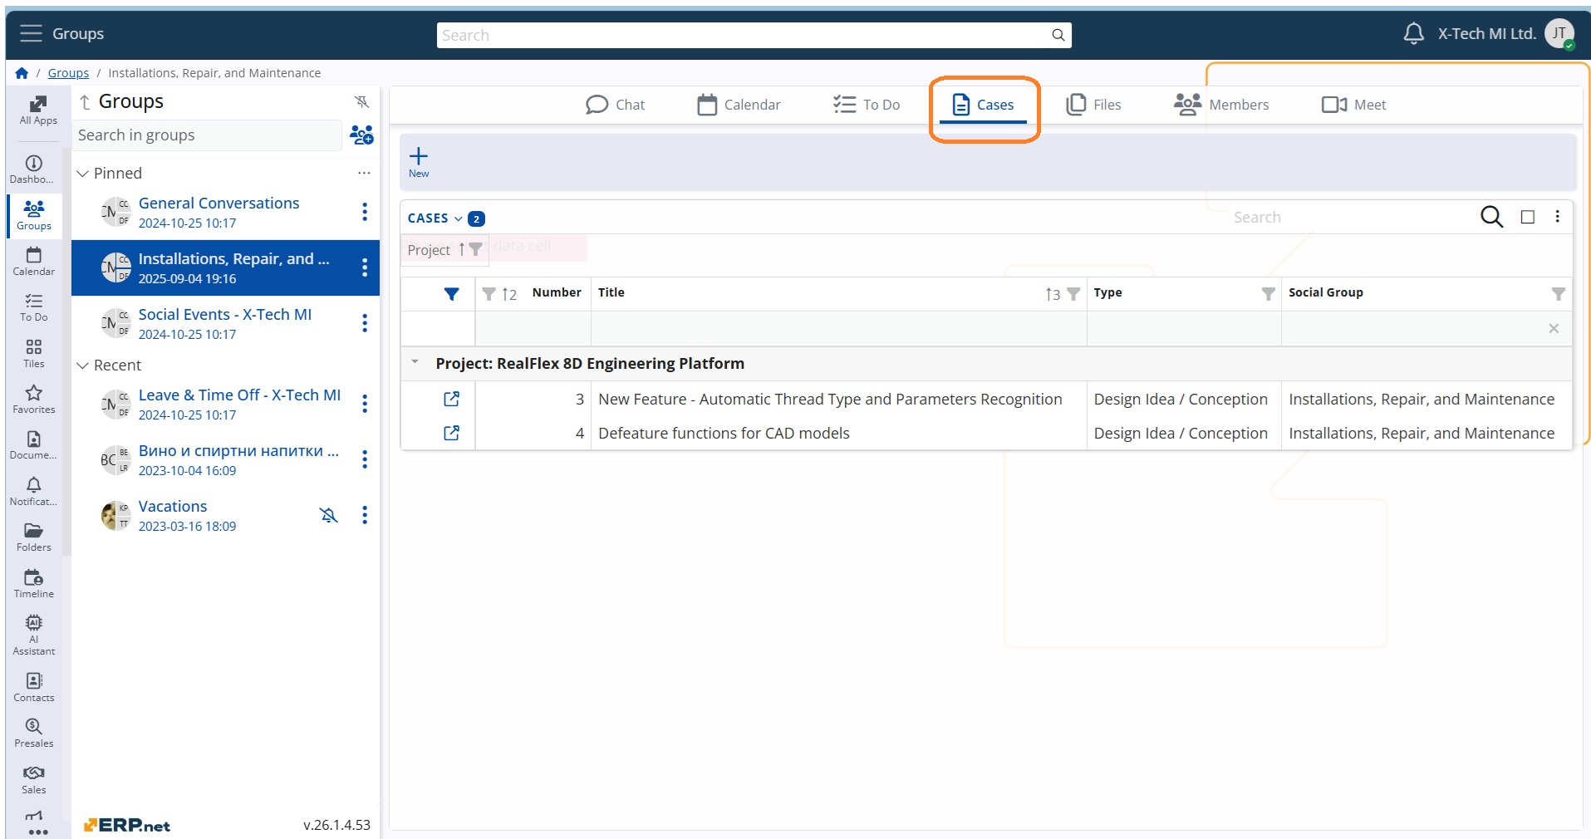
Task: Click the Search in groups field
Action: (207, 135)
